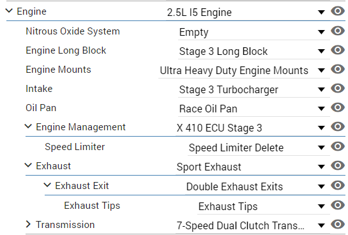Toggle Oil Pan visibility eye icon
The width and height of the screenshot is (348, 235).
pyautogui.click(x=338, y=107)
